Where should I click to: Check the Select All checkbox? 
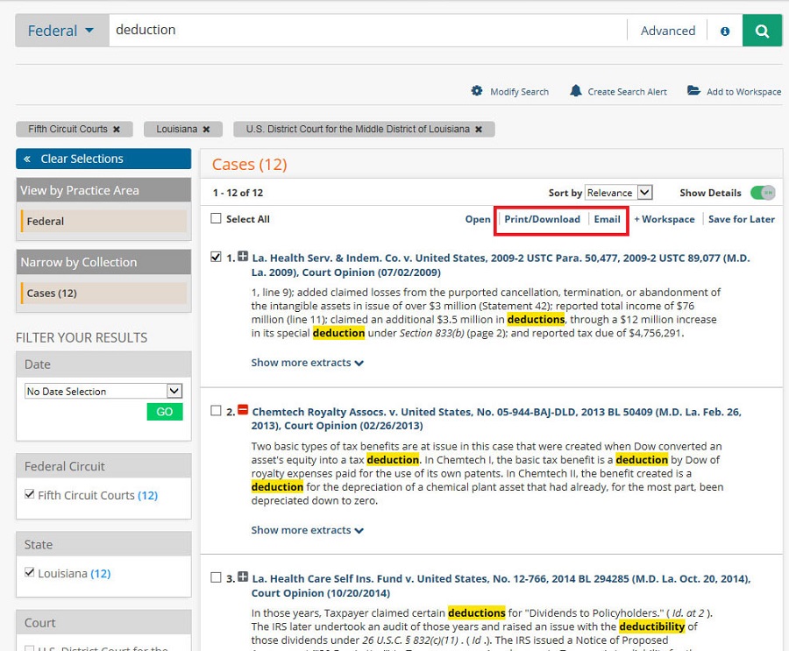pos(217,219)
